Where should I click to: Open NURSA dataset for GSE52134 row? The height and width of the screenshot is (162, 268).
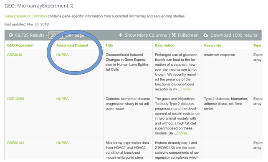[x=62, y=143]
